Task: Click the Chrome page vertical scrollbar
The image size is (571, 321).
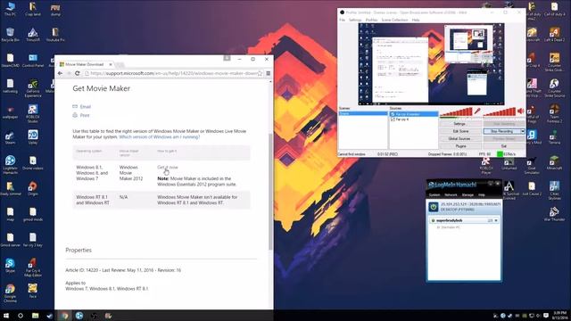Action: tap(270, 192)
